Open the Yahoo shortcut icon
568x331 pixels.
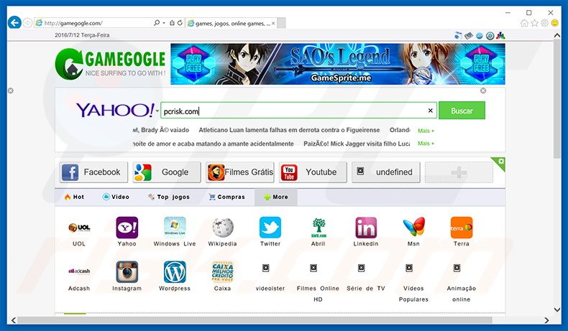(x=127, y=228)
